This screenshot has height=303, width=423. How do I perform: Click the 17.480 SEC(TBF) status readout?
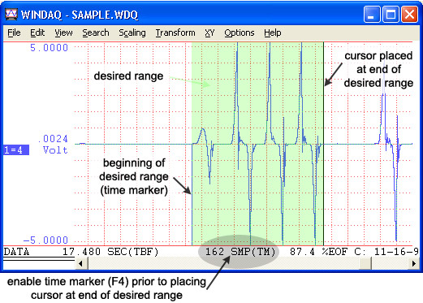pyautogui.click(x=110, y=252)
